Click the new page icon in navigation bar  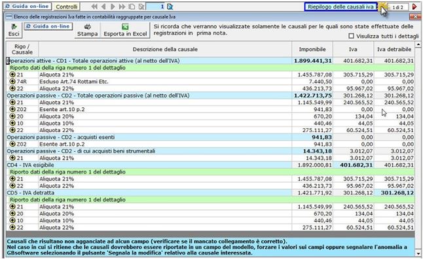click(x=132, y=7)
